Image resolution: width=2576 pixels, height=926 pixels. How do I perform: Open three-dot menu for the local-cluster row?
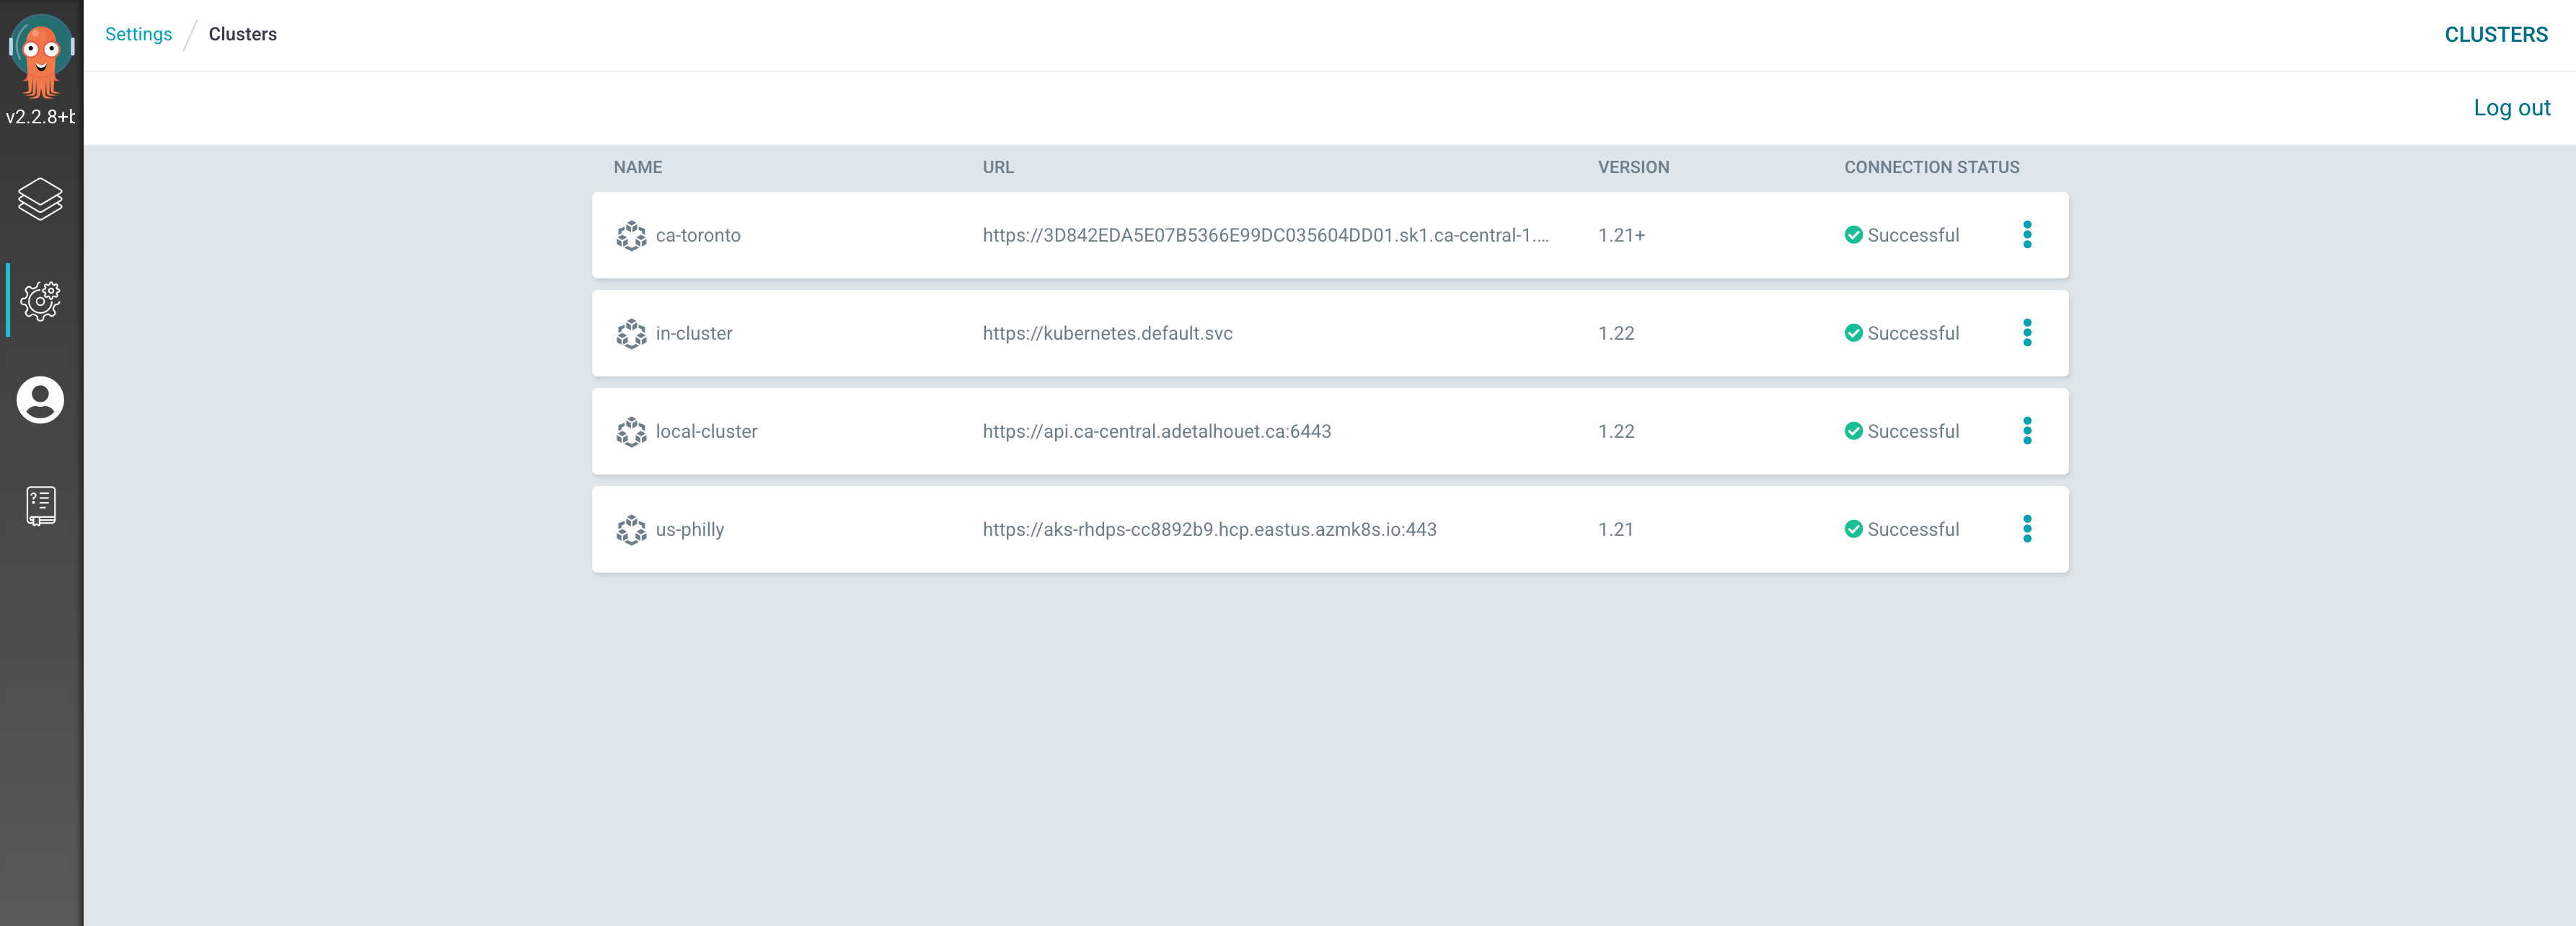click(x=2027, y=431)
